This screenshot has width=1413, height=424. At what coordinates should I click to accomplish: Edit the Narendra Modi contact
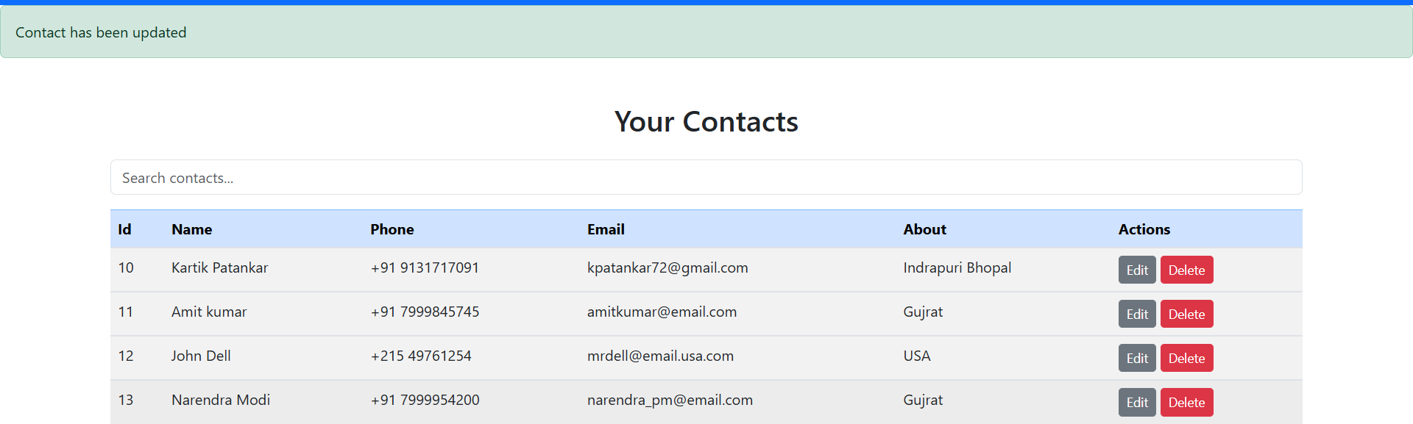[1137, 402]
